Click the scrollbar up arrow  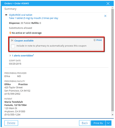point(112,8)
